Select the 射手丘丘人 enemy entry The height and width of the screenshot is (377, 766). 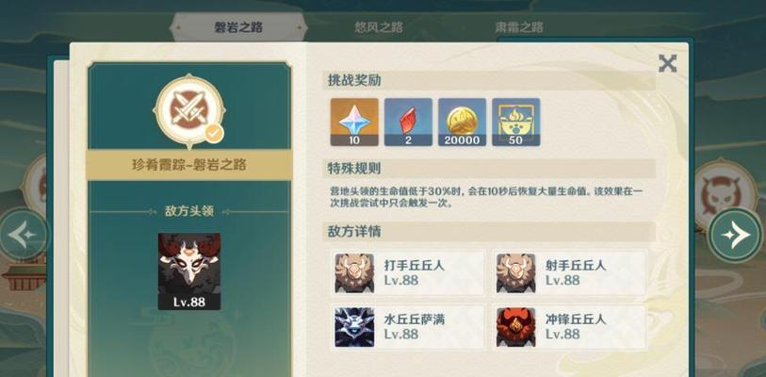570,273
